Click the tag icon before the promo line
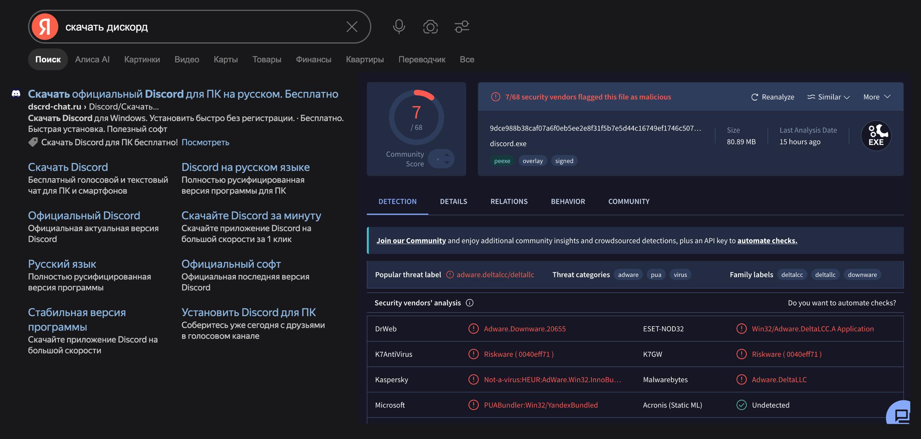Screen dimensions: 921x439 33,142
